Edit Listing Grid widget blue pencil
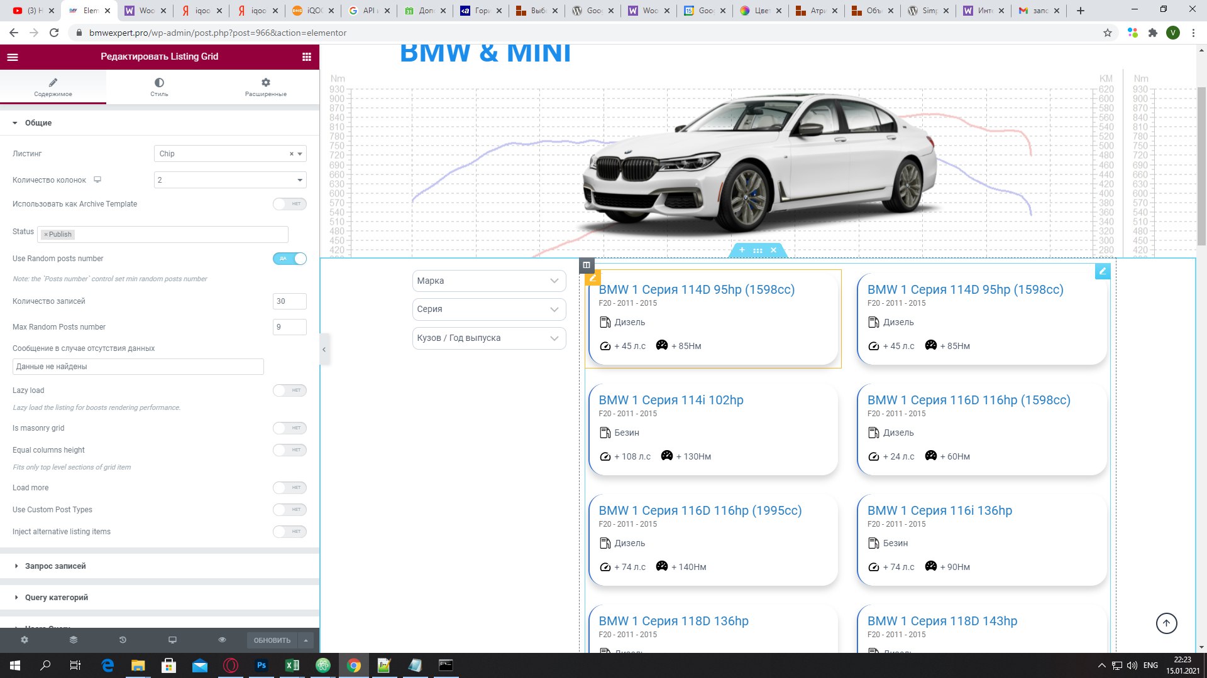 click(x=1102, y=271)
